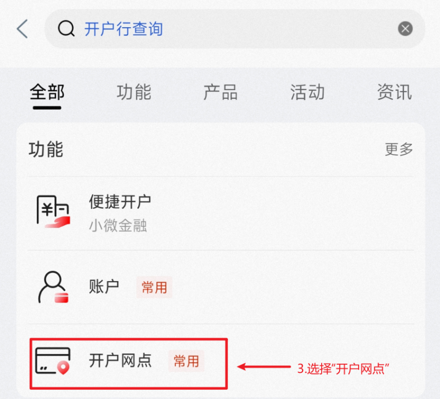This screenshot has width=440, height=399.
Task: Switch to the 全部 tab
Action: tap(47, 92)
